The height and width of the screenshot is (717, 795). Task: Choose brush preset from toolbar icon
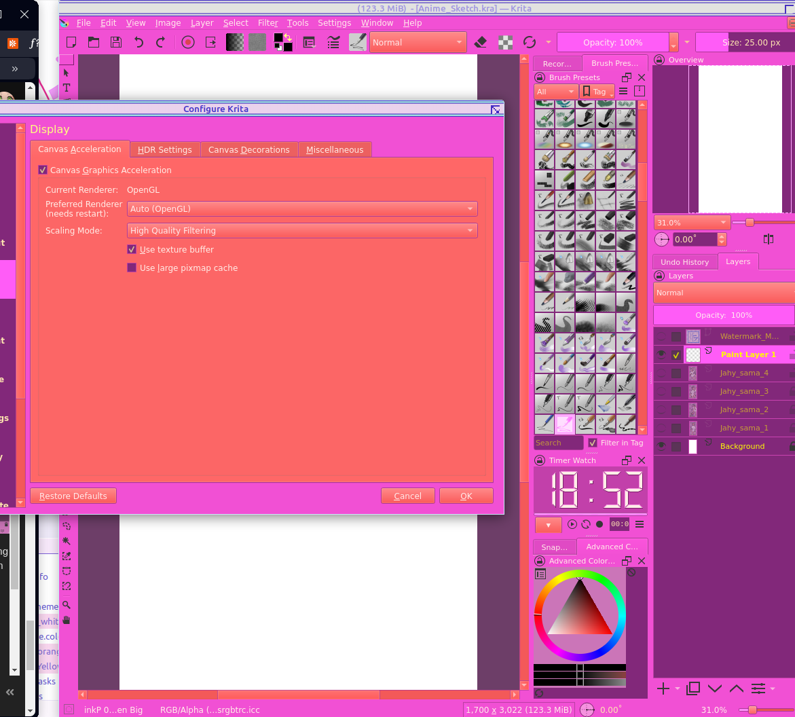click(358, 43)
